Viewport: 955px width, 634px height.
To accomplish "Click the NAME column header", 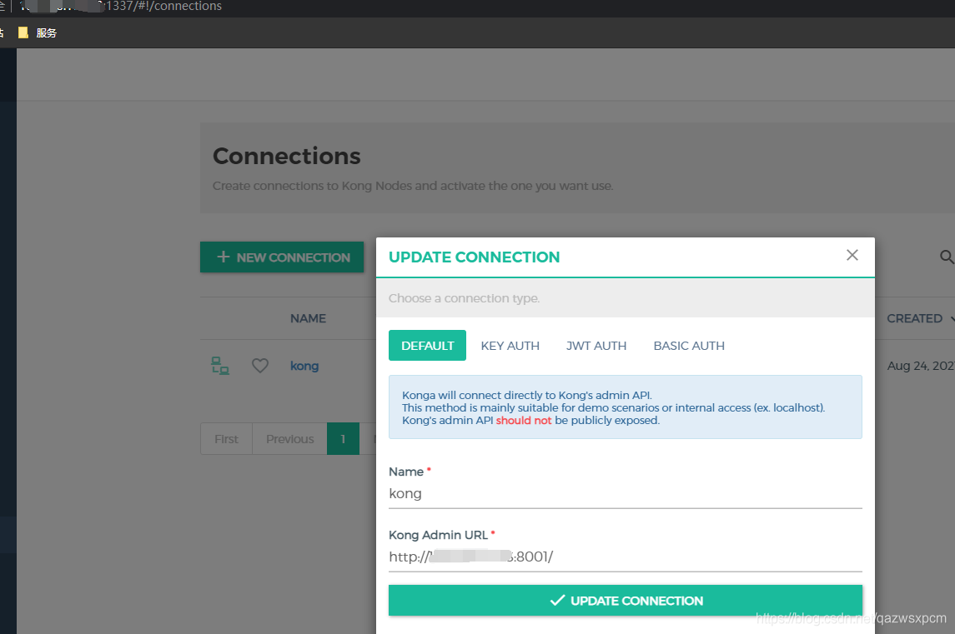I will point(308,318).
